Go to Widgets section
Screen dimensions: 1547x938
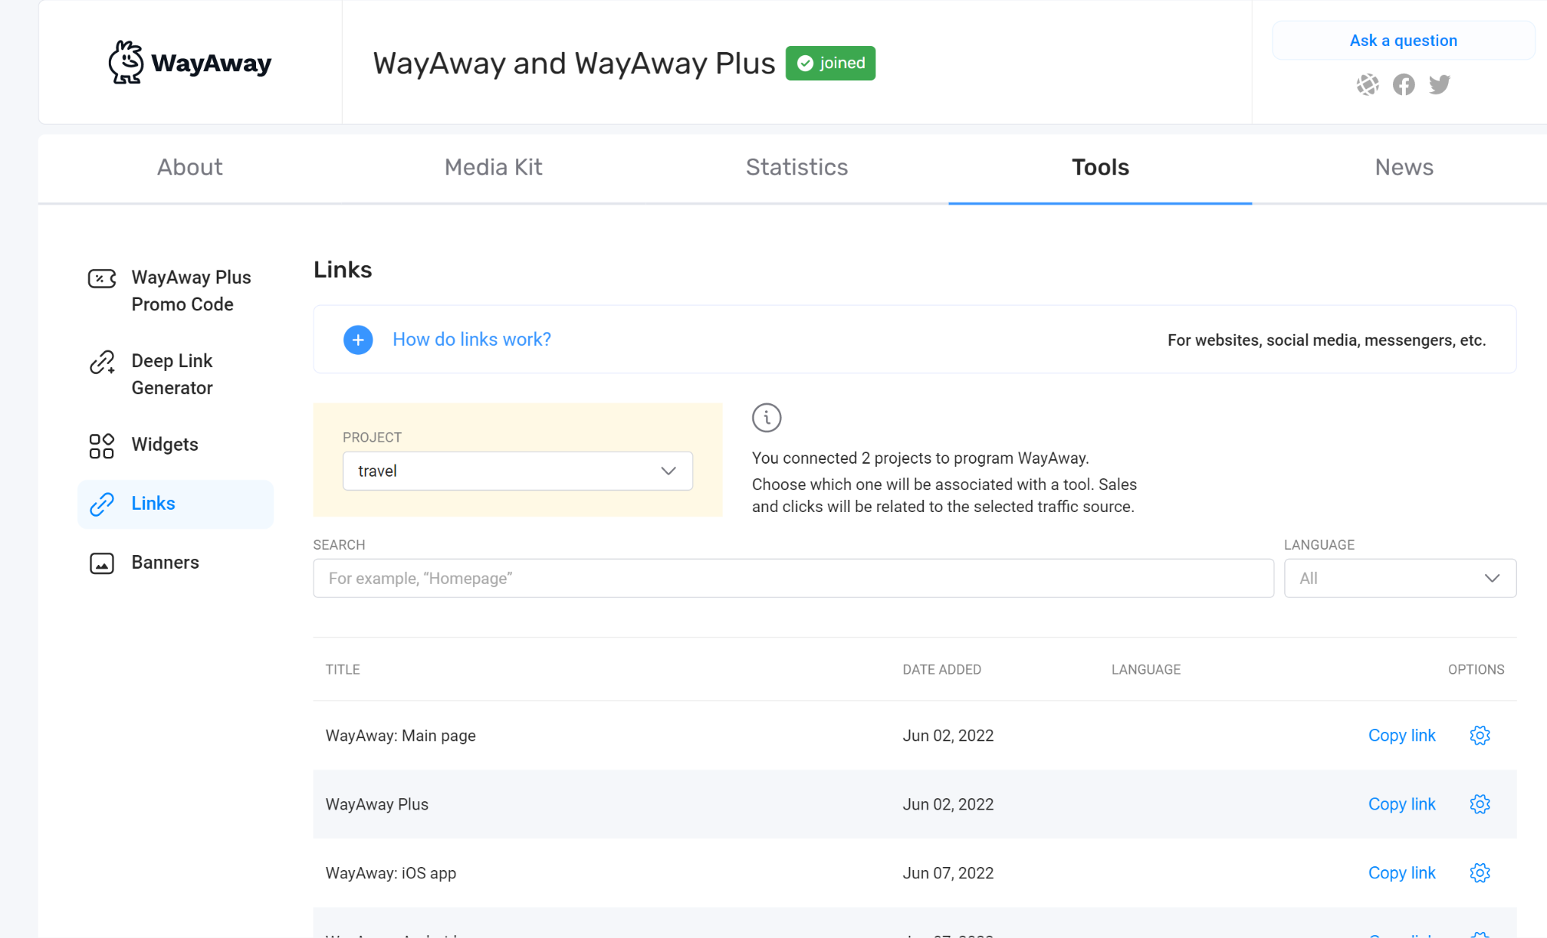coord(175,445)
